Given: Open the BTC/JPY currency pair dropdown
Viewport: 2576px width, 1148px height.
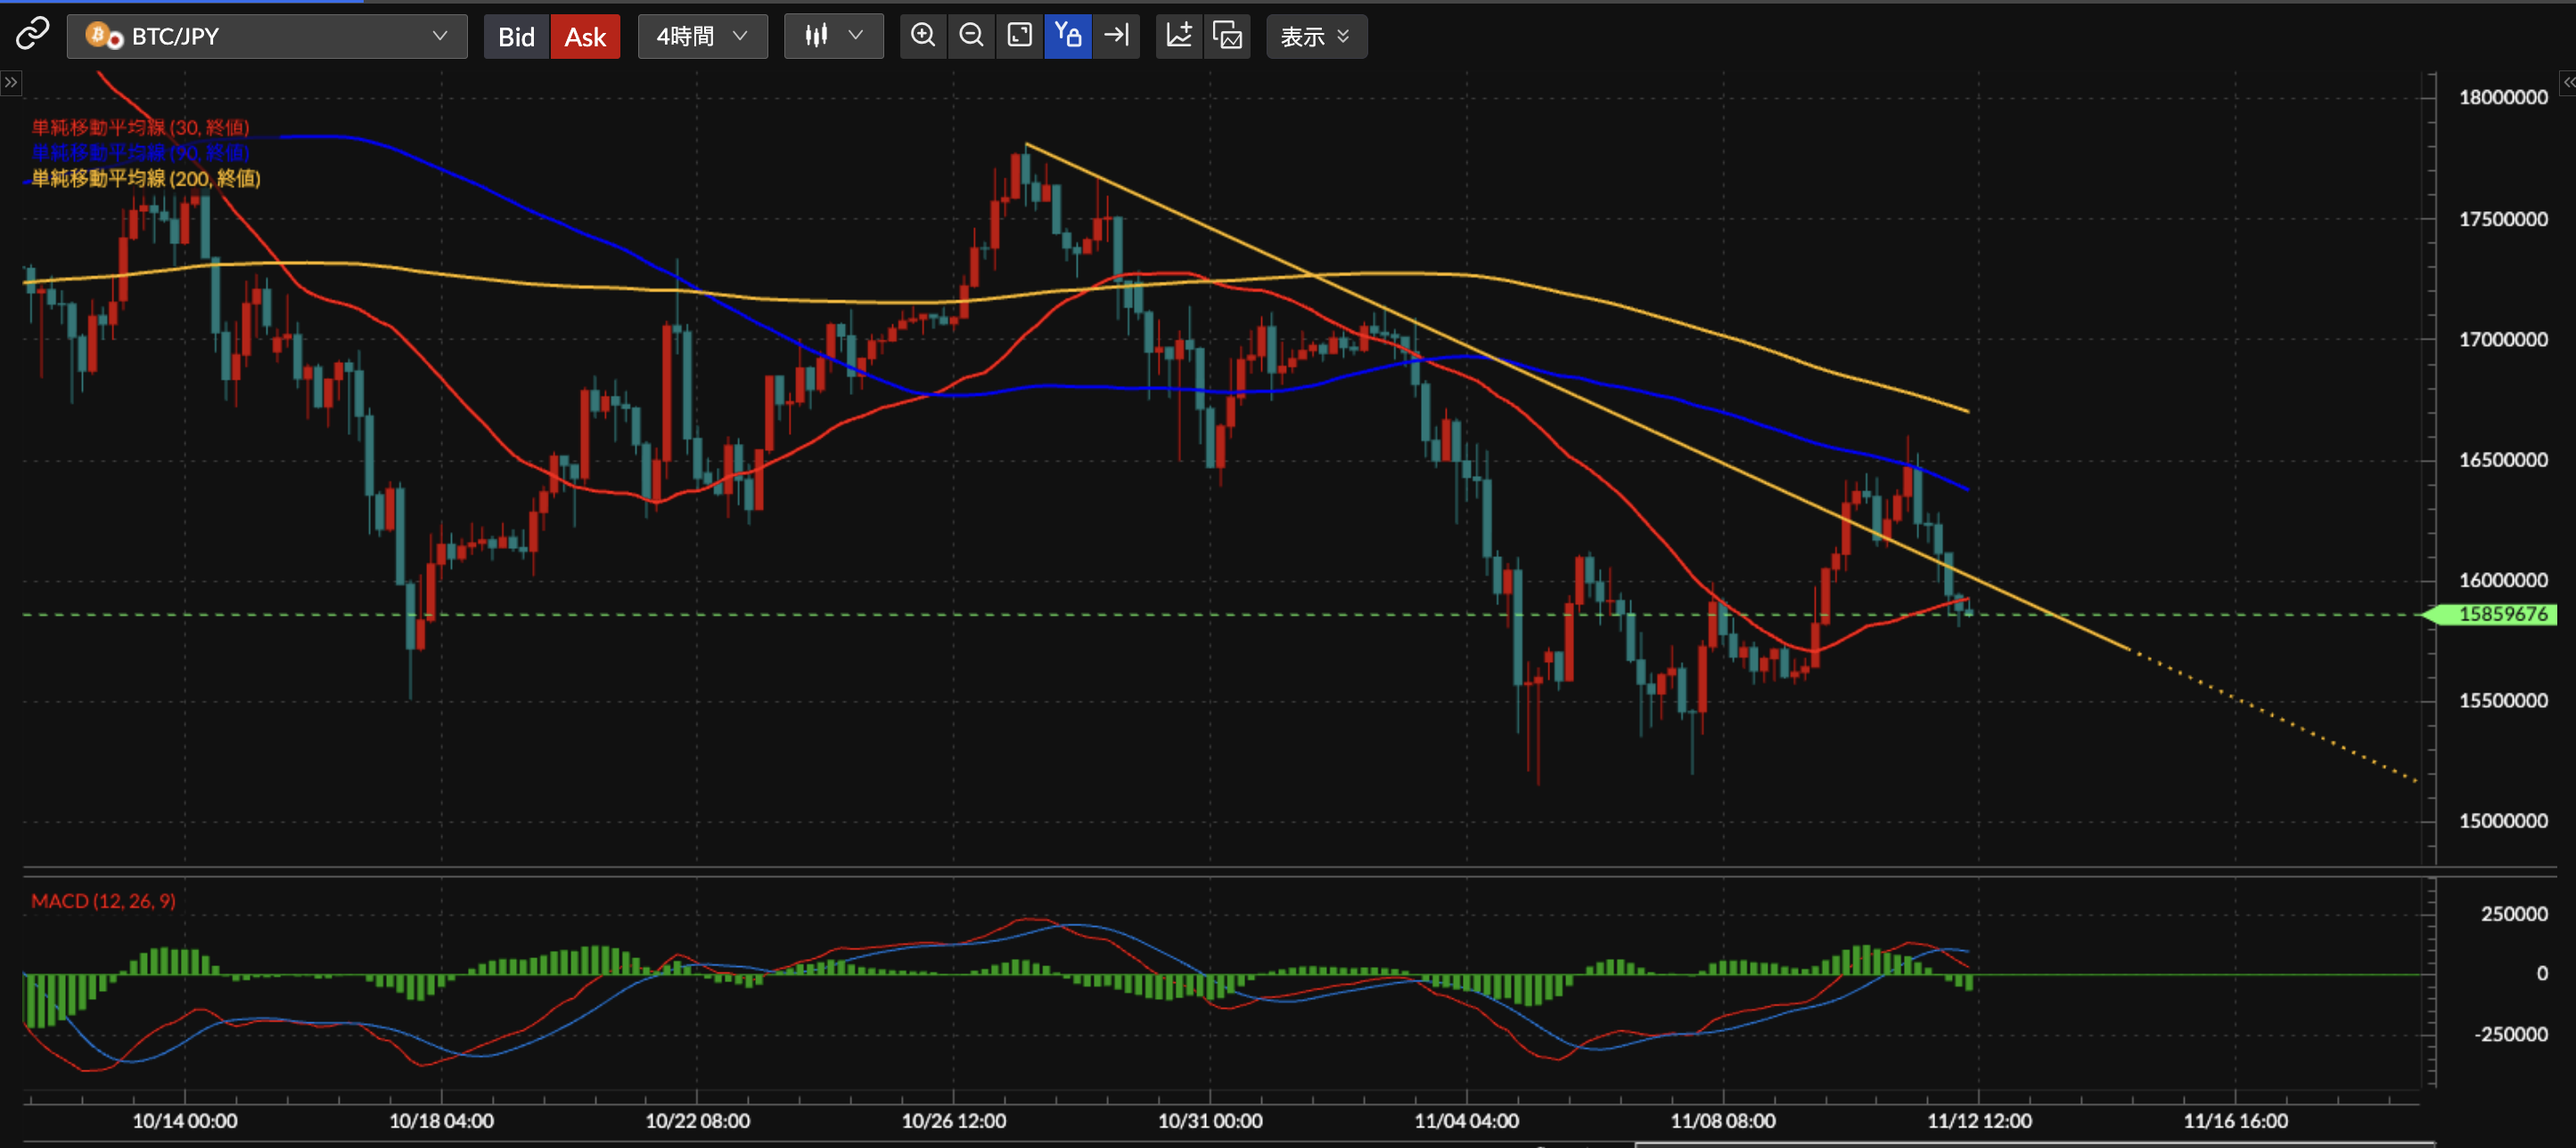Looking at the screenshot, I should 267,36.
